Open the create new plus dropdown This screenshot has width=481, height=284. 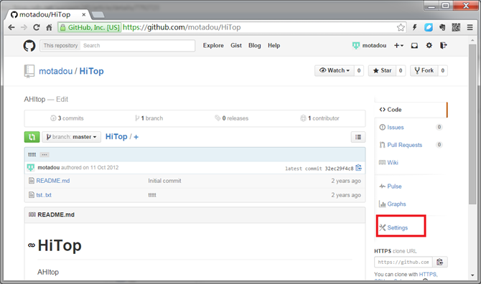pos(398,46)
